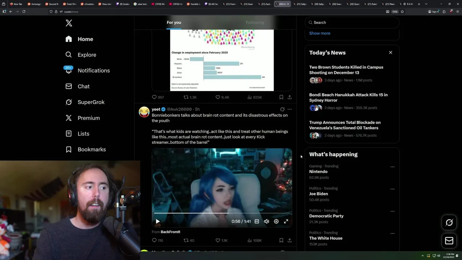This screenshot has width=462, height=260.
Task: Click the Search input field
Action: pos(352,22)
